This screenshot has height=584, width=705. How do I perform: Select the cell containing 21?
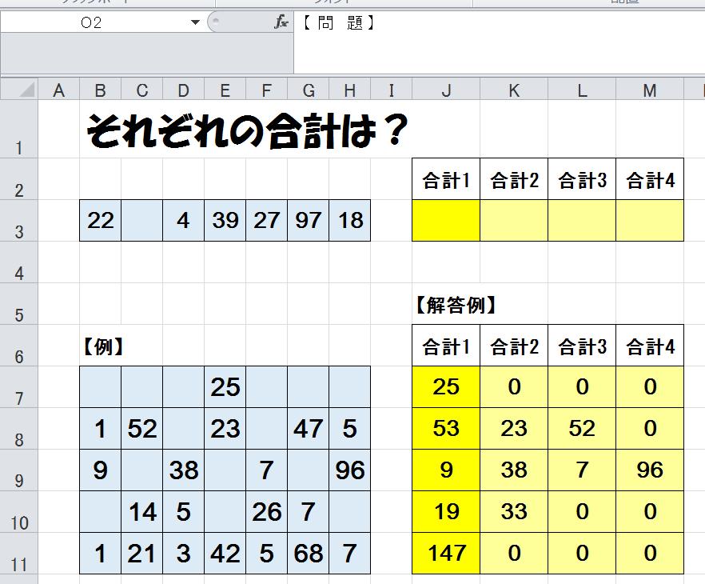coord(142,554)
